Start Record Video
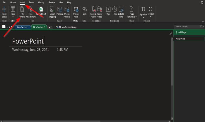 tap(100, 12)
